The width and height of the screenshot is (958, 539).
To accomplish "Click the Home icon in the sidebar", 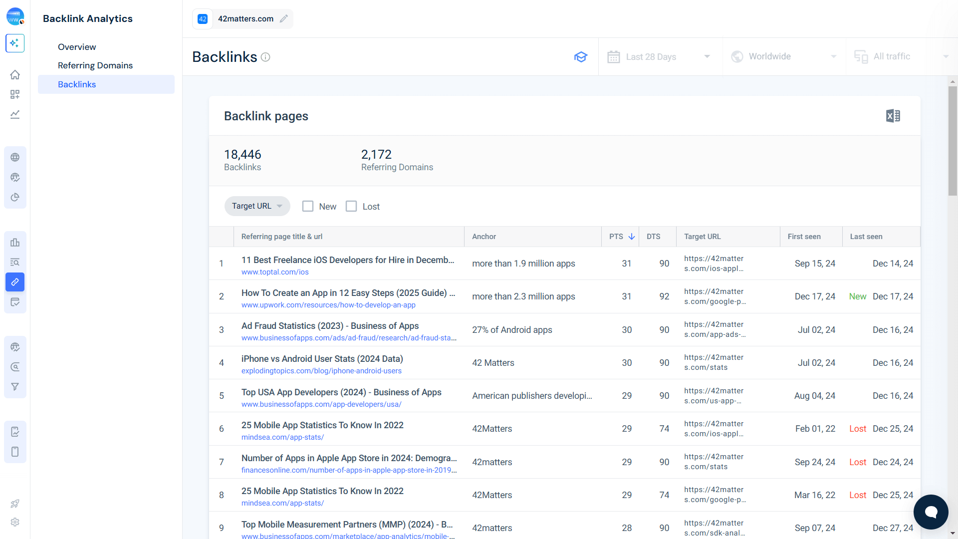I will [15, 74].
